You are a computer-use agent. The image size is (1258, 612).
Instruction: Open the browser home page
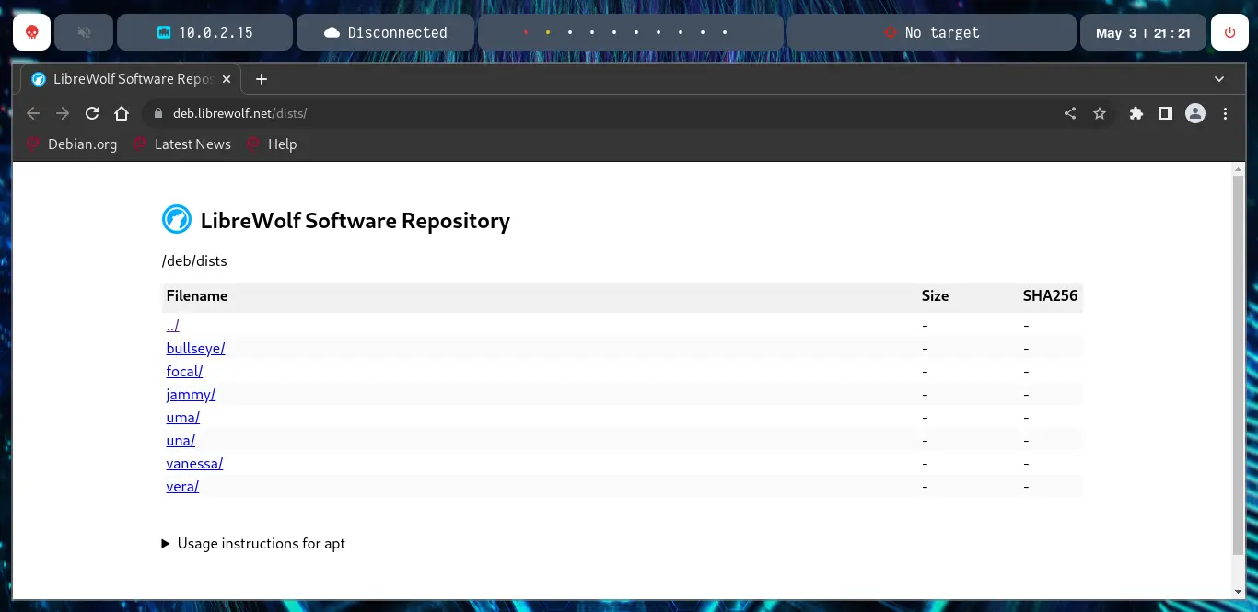click(x=122, y=113)
